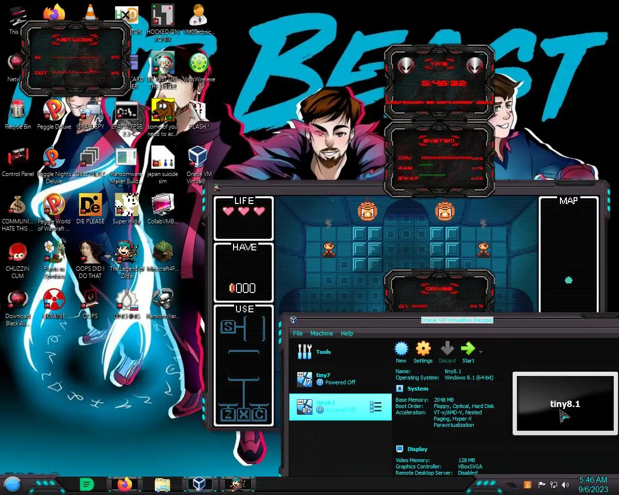The image size is (619, 495).
Task: Open HOOKED ON XONIX desktop shortcut
Action: point(162,22)
